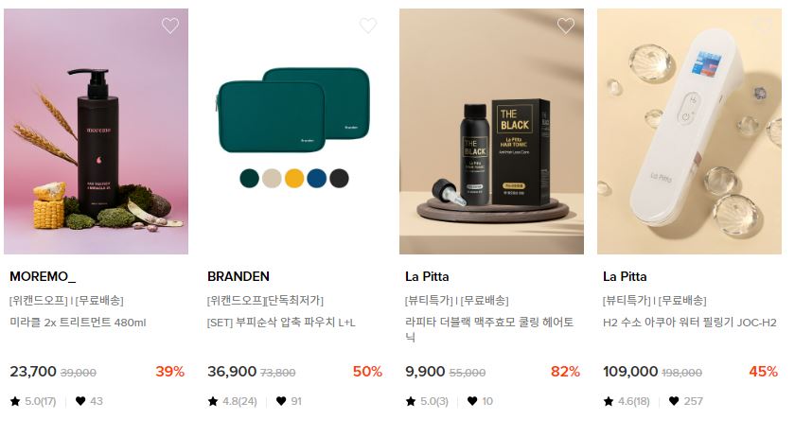795x437 pixels.
Task: Open the La Pitta water peeling device thumbnail
Action: (690, 131)
